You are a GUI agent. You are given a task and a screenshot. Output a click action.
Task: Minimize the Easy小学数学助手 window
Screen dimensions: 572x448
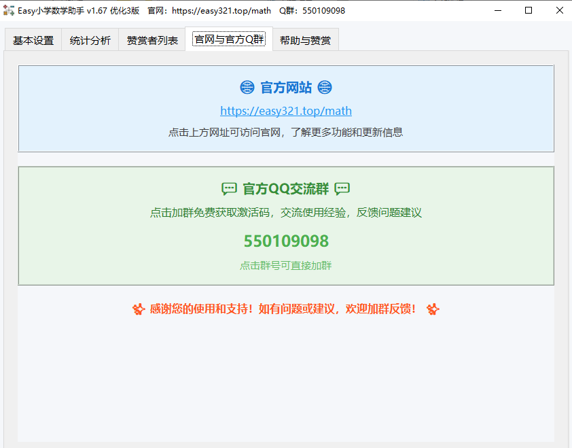click(498, 11)
